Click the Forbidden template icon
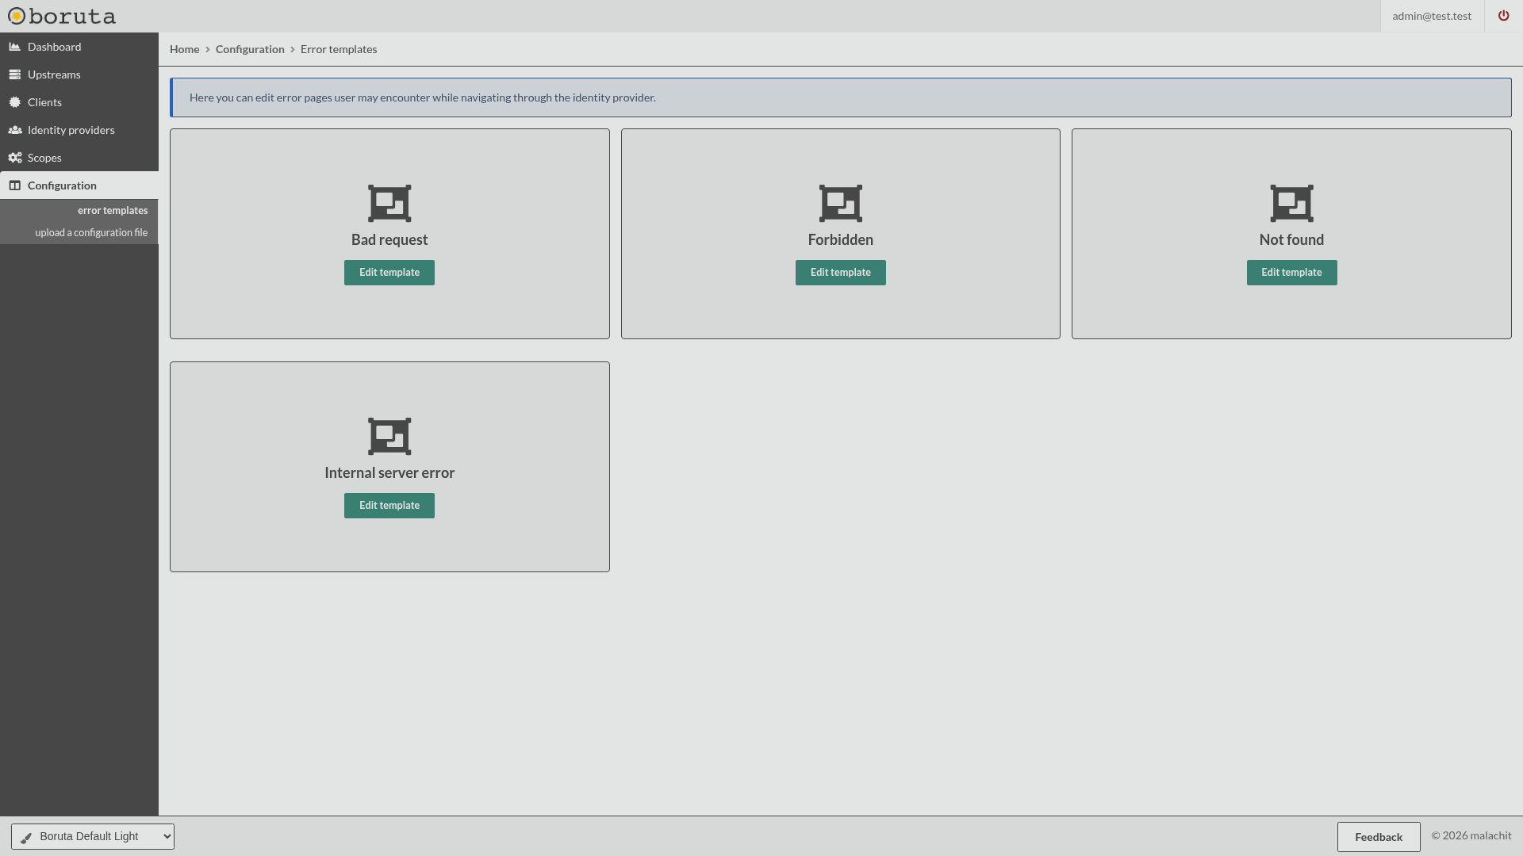This screenshot has width=1523, height=856. (841, 204)
